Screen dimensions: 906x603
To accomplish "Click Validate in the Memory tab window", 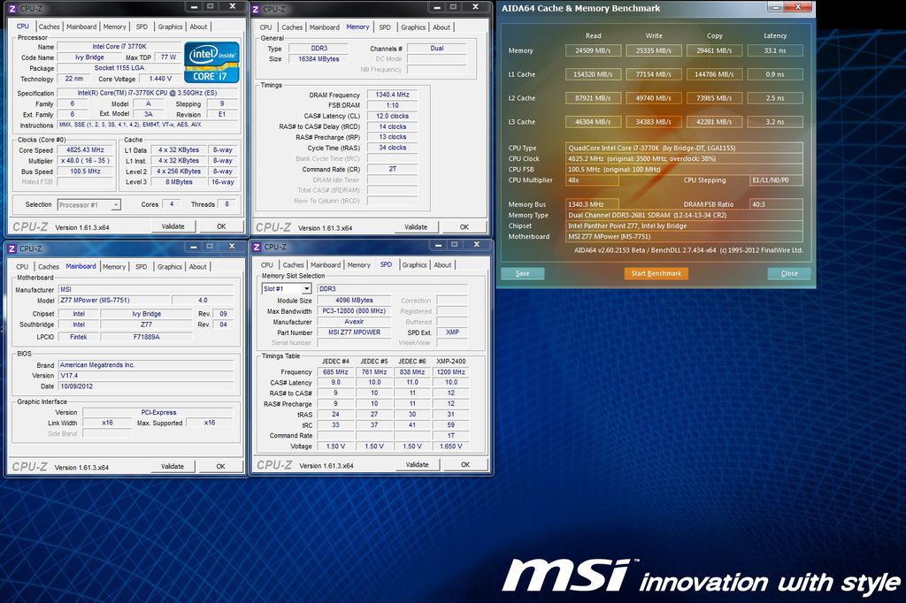I will click(x=416, y=227).
